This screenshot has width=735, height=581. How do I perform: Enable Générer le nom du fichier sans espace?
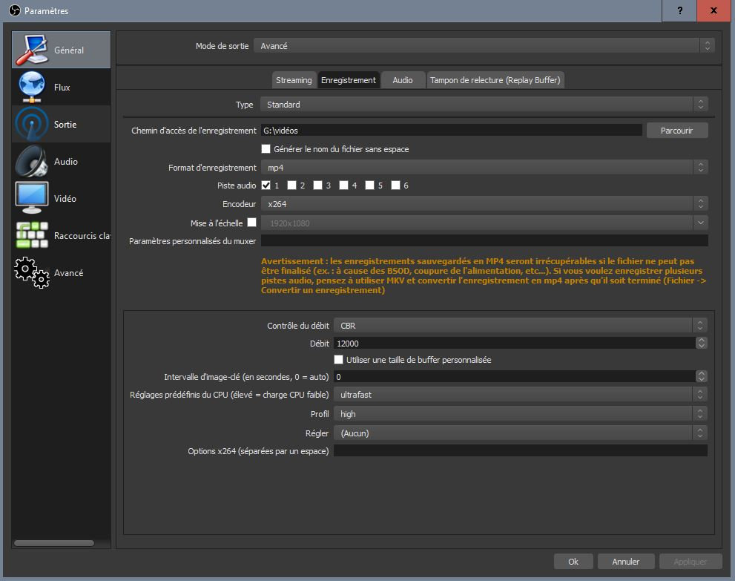266,149
